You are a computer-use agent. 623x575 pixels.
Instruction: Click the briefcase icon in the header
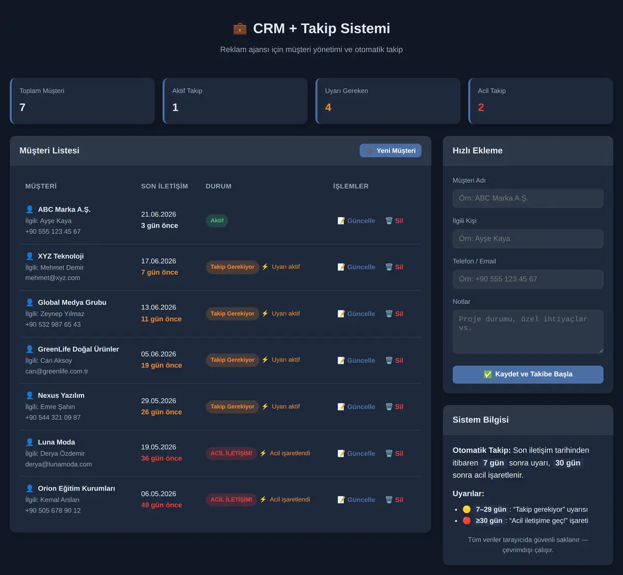pos(240,29)
